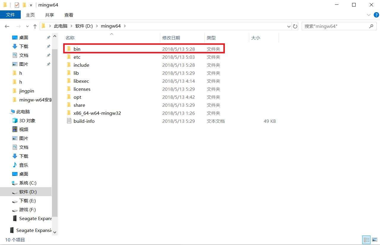Click the Forward navigation arrow
The height and width of the screenshot is (245, 380).
[18, 26]
